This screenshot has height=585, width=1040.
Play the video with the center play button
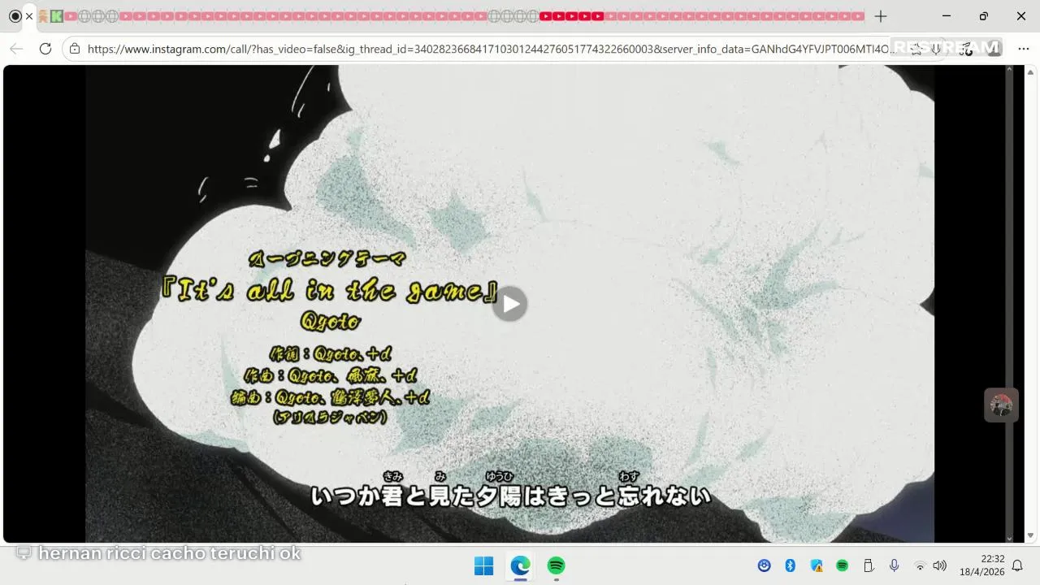[509, 304]
